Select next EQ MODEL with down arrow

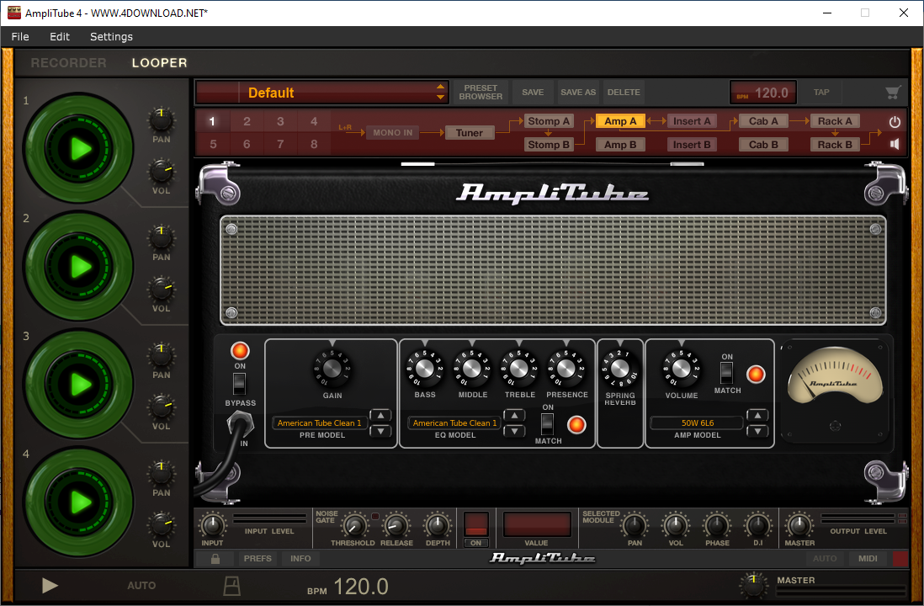pyautogui.click(x=514, y=431)
